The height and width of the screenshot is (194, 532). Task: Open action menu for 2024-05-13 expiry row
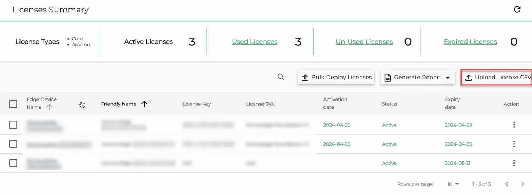point(514,163)
